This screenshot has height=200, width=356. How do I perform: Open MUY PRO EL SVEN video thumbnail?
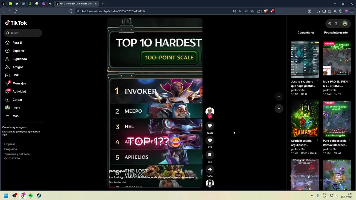pyautogui.click(x=337, y=59)
